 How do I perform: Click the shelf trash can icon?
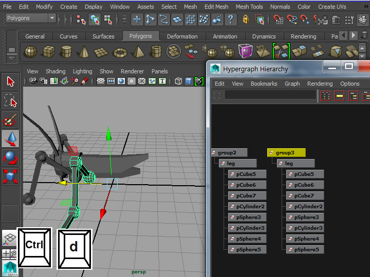[364, 35]
